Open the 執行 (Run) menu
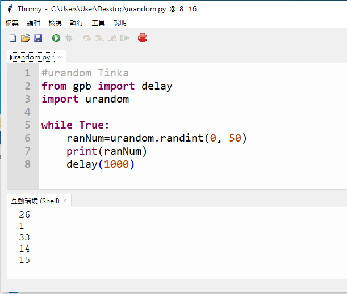The height and width of the screenshot is (294, 347). pos(77,23)
